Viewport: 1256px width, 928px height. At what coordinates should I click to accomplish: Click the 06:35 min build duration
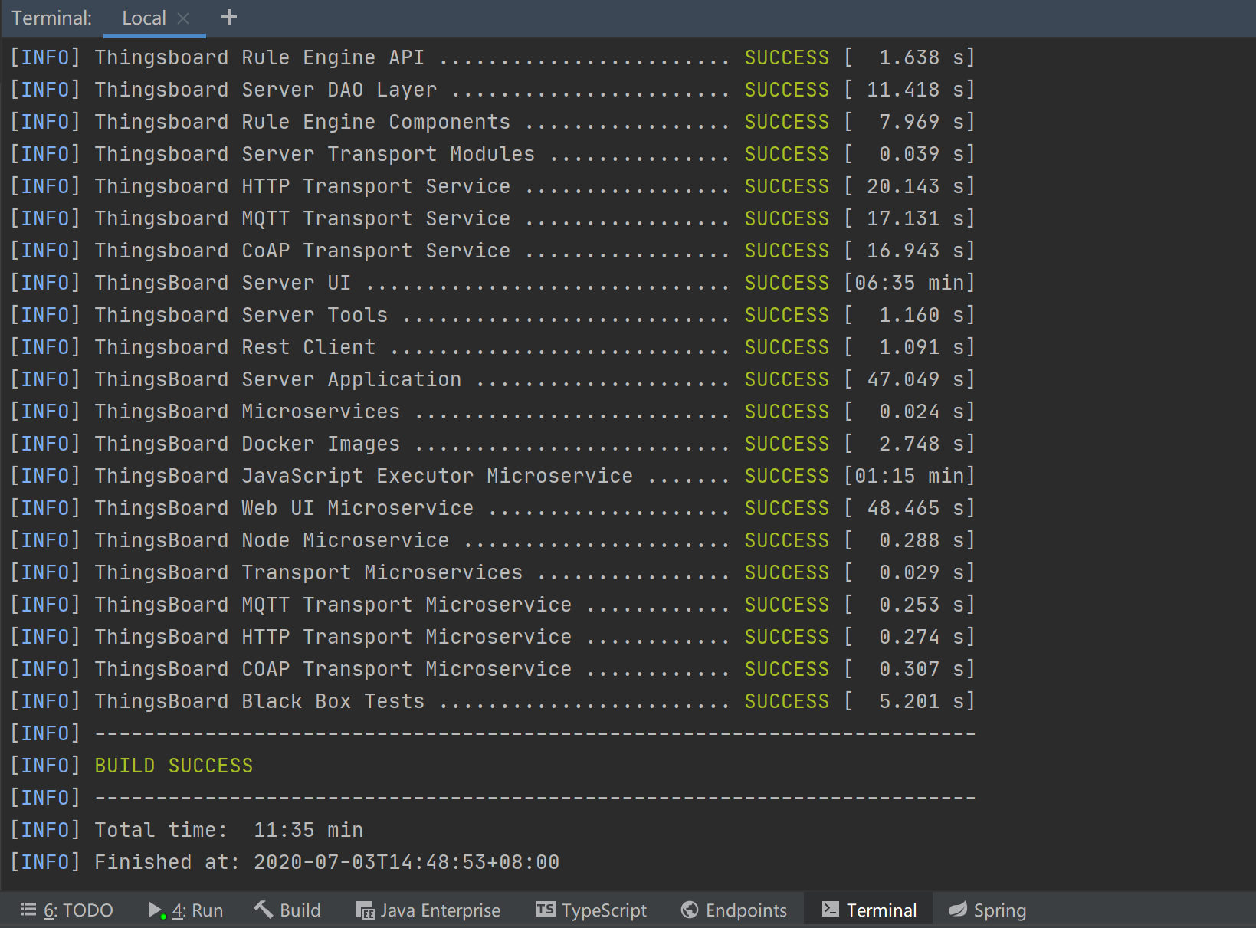(x=910, y=283)
